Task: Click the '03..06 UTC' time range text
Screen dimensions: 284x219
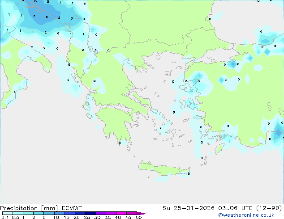Action: (x=235, y=208)
